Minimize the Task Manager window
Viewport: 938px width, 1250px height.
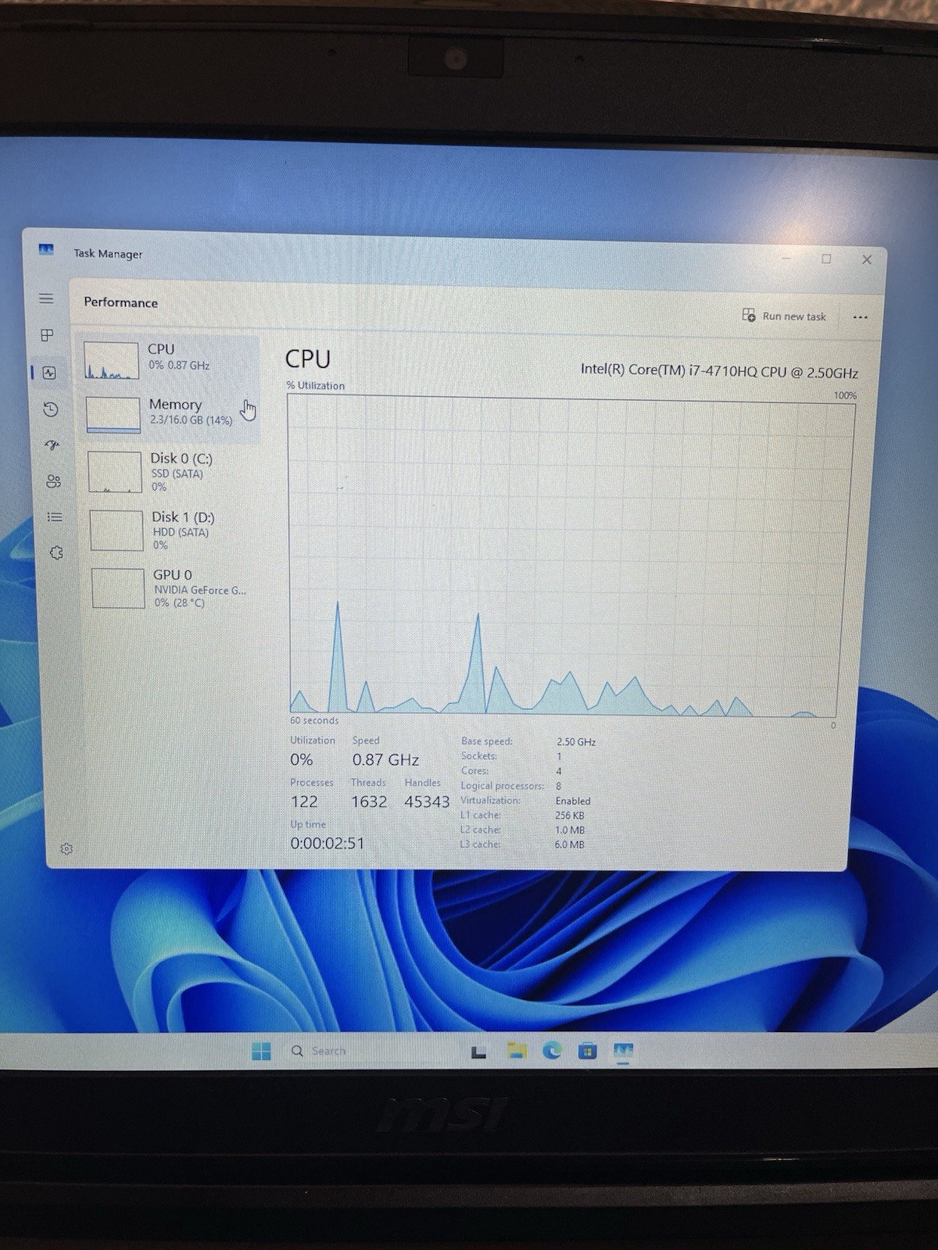pos(786,258)
